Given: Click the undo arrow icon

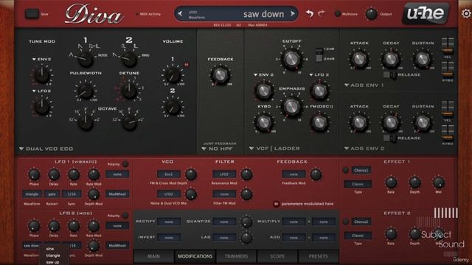Looking at the screenshot, I should point(309,13).
